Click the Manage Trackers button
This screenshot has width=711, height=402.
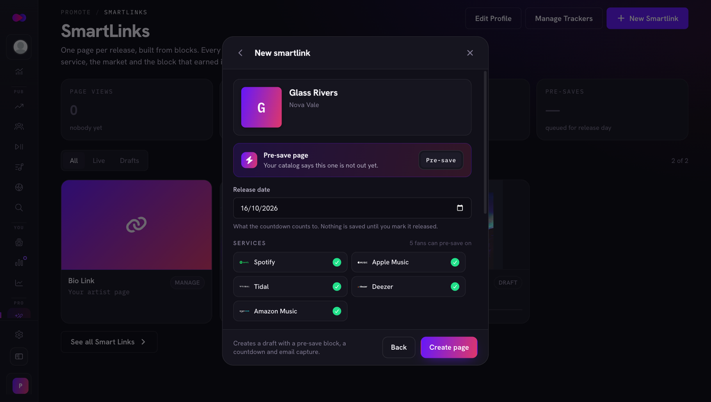pyautogui.click(x=563, y=18)
